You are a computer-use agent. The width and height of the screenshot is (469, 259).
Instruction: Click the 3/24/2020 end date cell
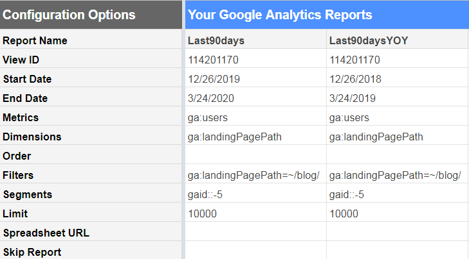pyautogui.click(x=255, y=98)
